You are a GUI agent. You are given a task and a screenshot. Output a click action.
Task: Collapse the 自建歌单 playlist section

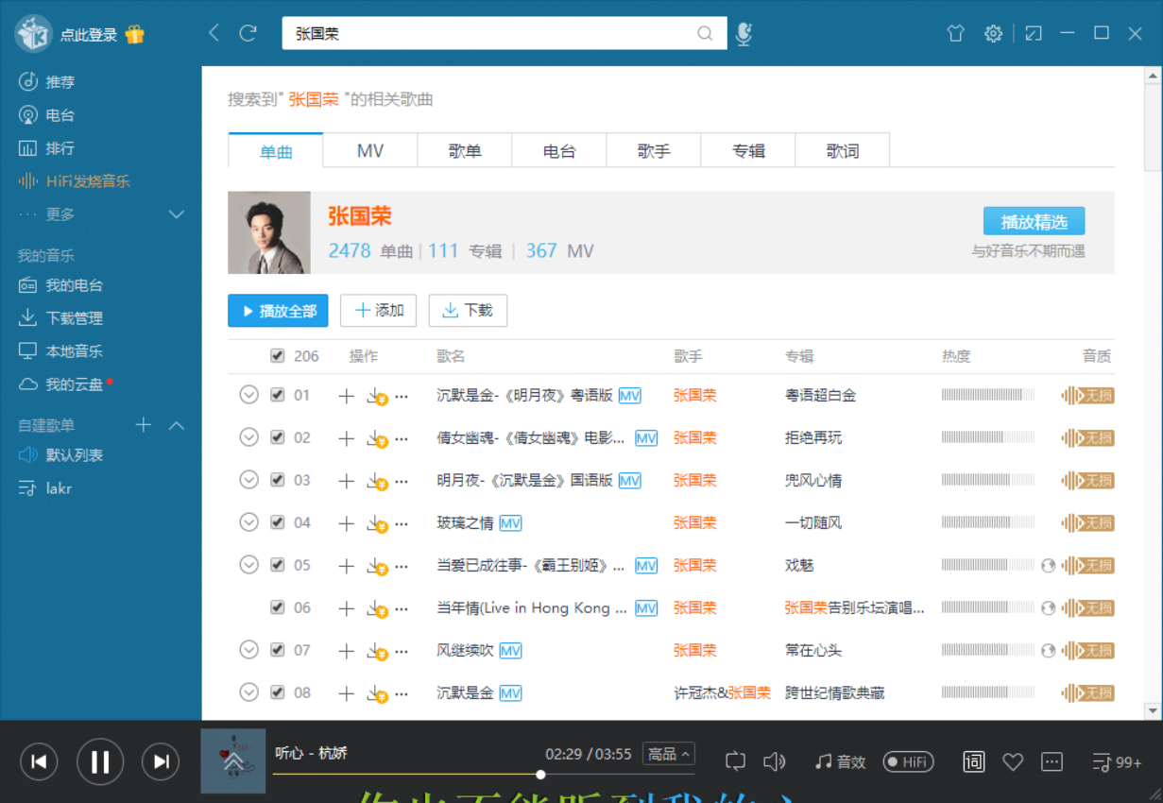coord(177,425)
